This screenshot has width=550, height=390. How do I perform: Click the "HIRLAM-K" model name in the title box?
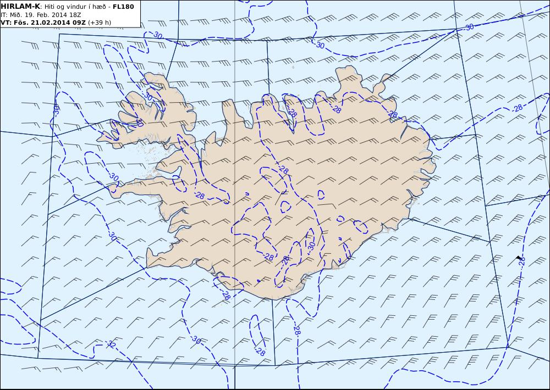20,7
